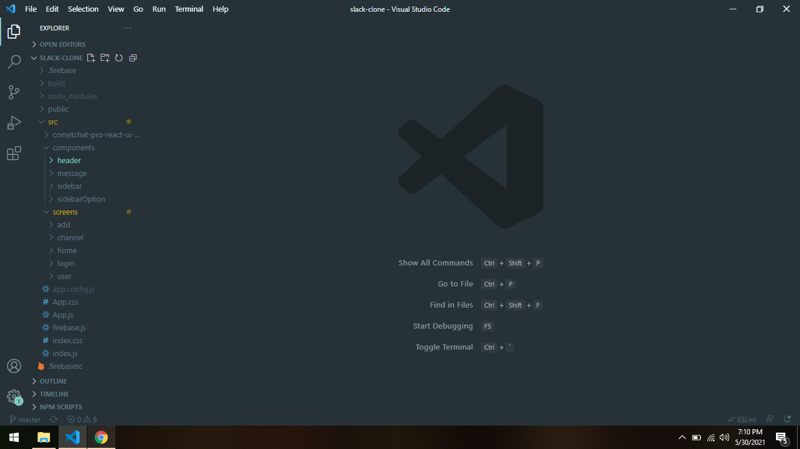Open Chrome from the taskbar
Screen dimensions: 800x449
tap(101, 437)
